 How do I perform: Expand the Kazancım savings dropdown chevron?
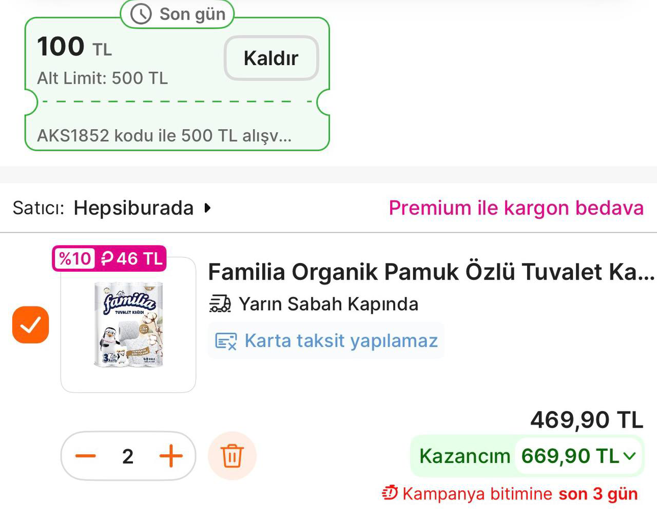630,456
